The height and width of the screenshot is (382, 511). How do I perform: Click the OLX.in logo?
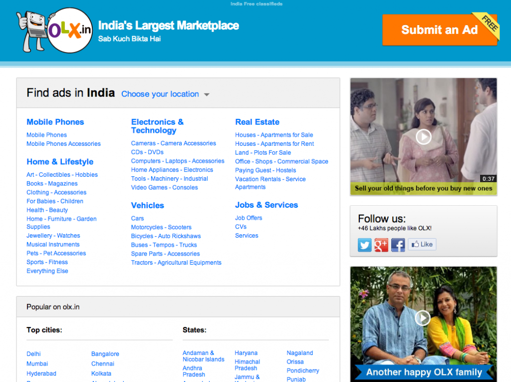(x=55, y=30)
